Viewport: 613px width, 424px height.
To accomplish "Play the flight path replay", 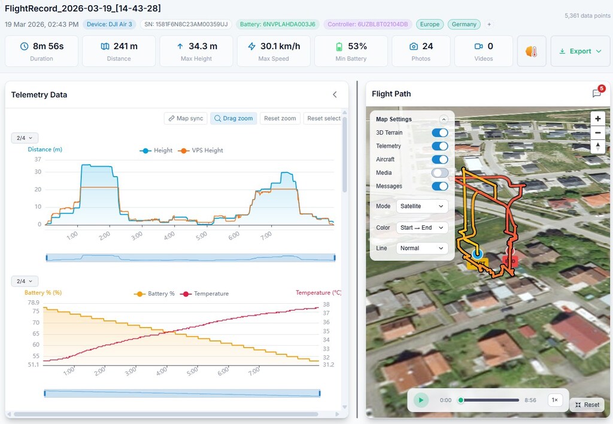I will tap(421, 400).
